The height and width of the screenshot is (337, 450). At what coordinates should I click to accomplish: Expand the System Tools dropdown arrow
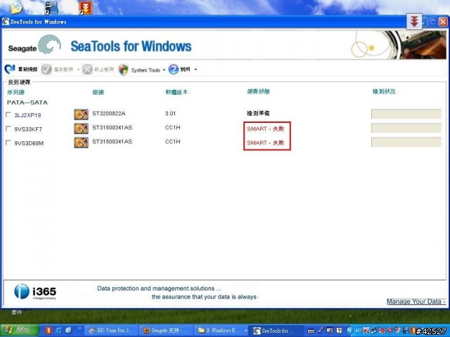coord(164,70)
